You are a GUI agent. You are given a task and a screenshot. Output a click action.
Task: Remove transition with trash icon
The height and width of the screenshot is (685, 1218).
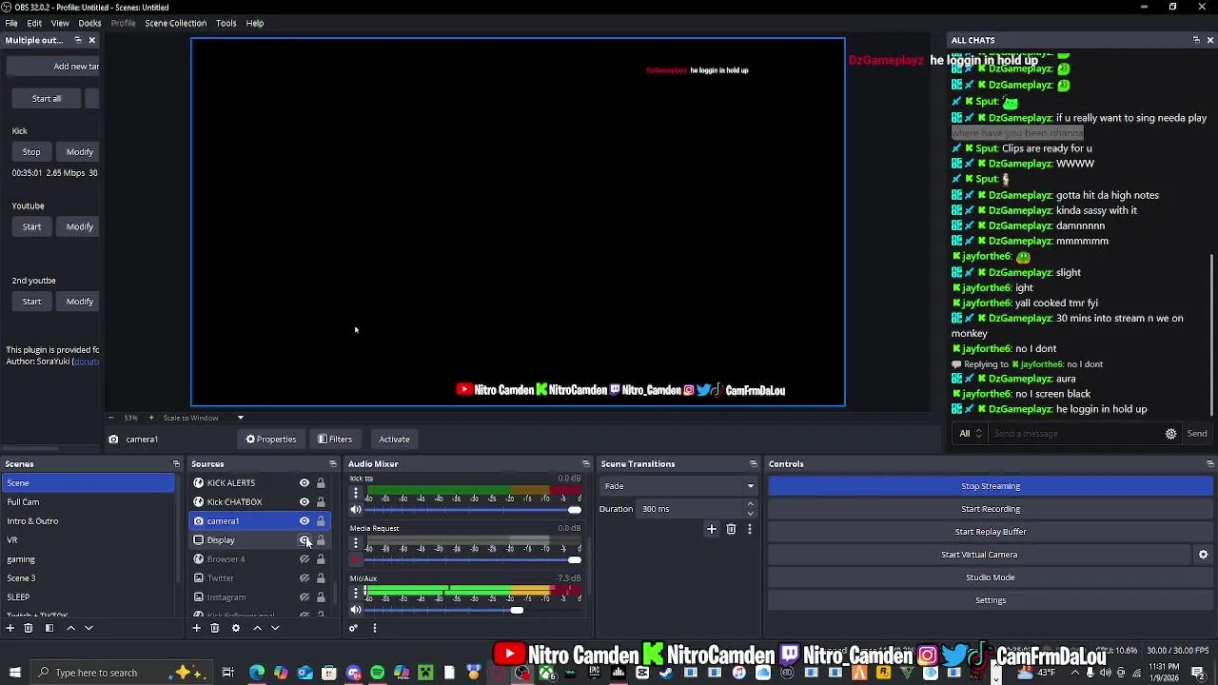(x=731, y=529)
